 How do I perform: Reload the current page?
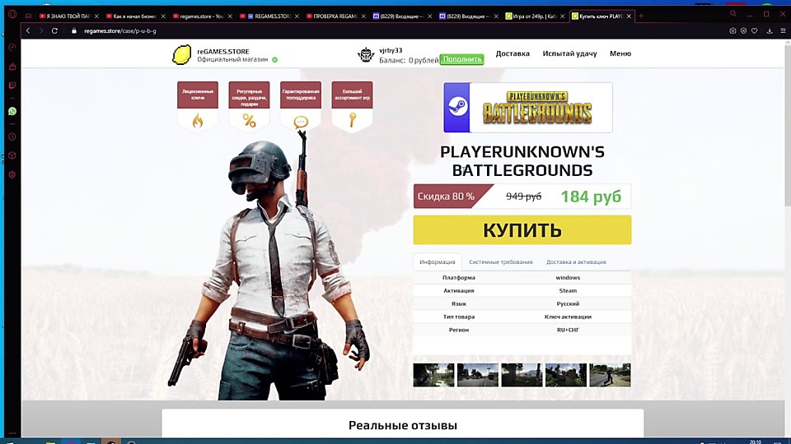pyautogui.click(x=54, y=30)
